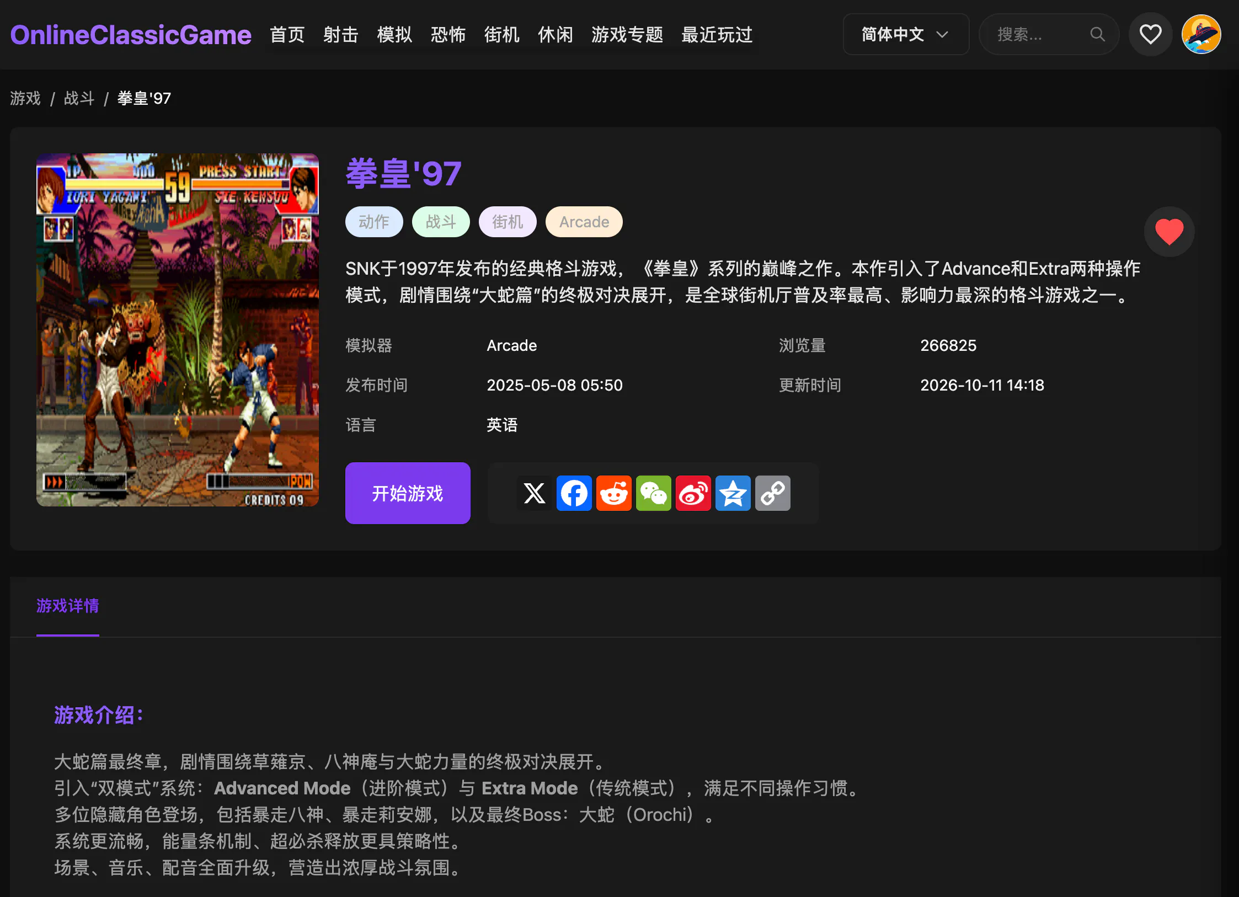Click the purple 街机 tag pill
1239x897 pixels.
click(x=508, y=222)
